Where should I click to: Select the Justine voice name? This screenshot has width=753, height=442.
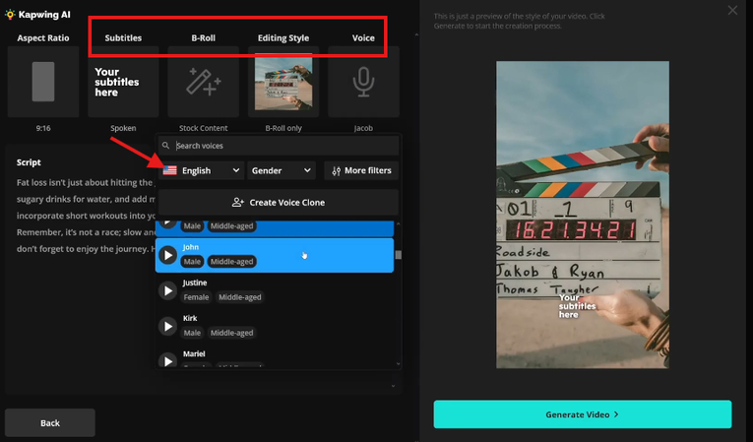point(195,283)
